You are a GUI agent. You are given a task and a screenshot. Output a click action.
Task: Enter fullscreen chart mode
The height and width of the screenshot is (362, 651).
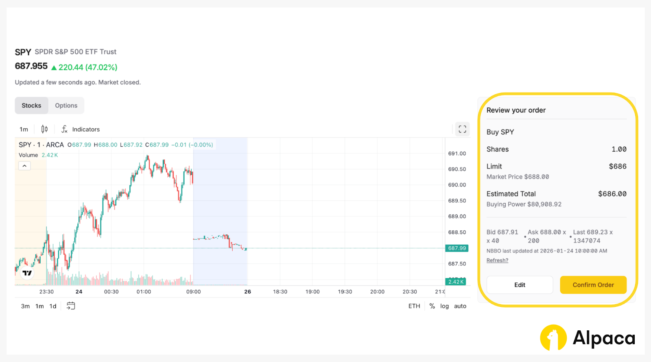pos(462,129)
